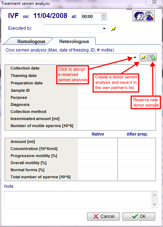
Task: Click the Note box scroll down arrow
Action: coord(155,205)
